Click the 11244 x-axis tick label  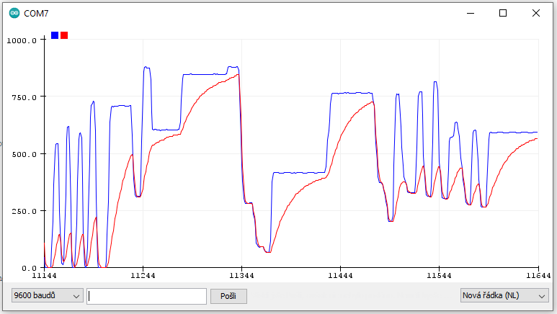point(143,276)
